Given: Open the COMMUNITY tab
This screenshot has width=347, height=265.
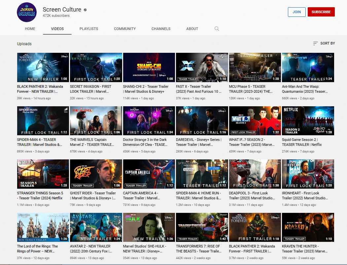Looking at the screenshot, I should coord(124,29).
